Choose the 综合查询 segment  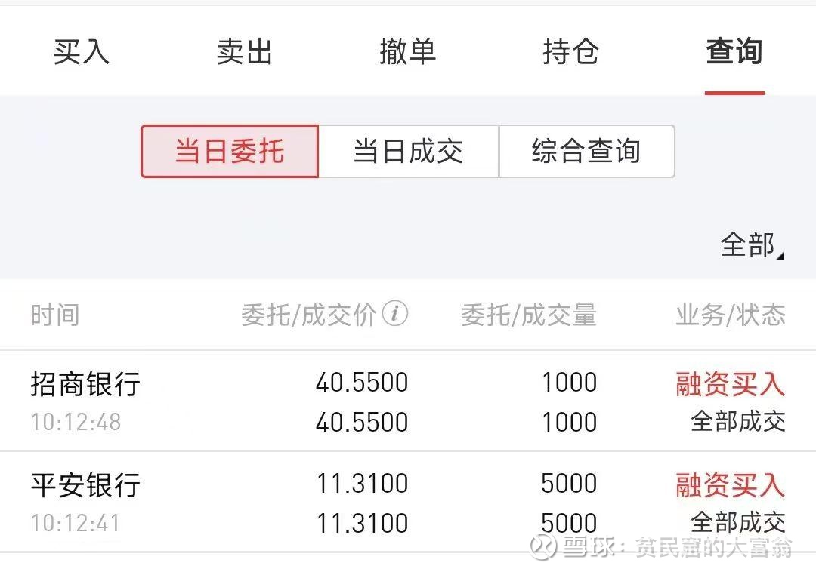tap(586, 151)
